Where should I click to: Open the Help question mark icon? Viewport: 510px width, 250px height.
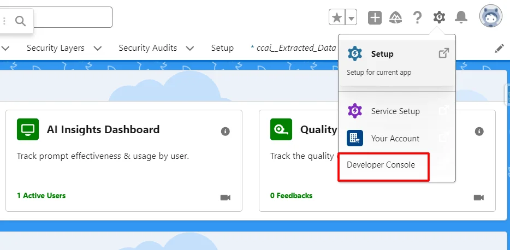coord(417,17)
